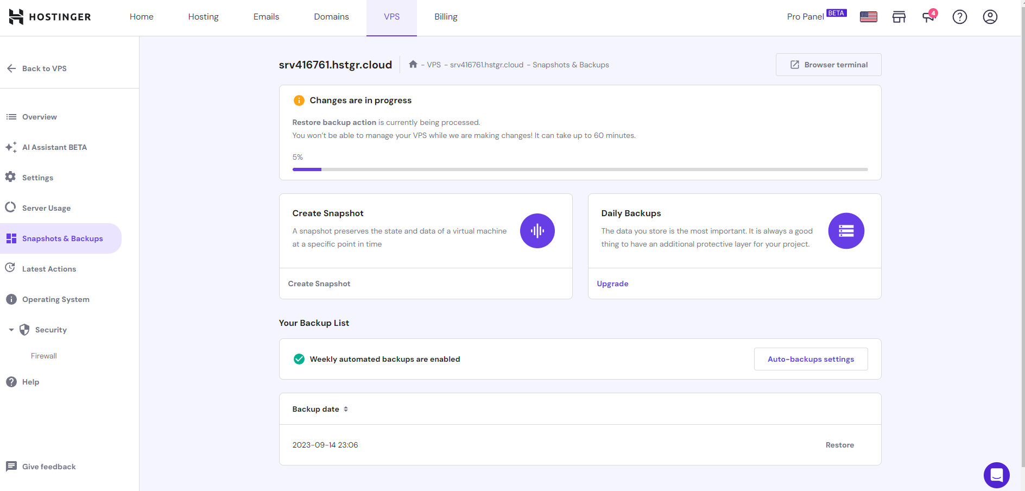Click the Server Usage circle icon

tap(10, 207)
